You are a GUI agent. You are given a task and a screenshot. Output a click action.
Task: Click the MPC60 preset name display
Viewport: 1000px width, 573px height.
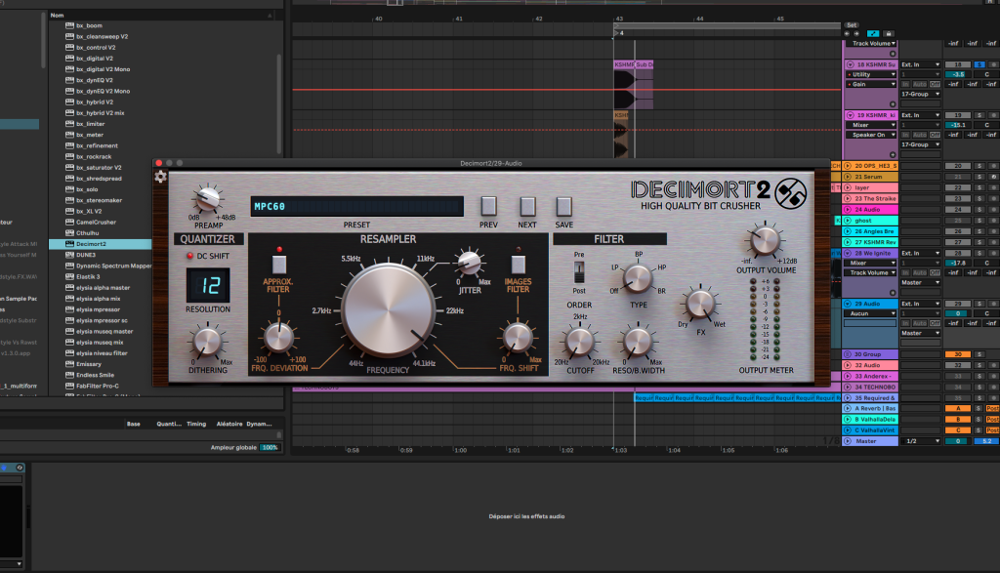click(x=356, y=207)
